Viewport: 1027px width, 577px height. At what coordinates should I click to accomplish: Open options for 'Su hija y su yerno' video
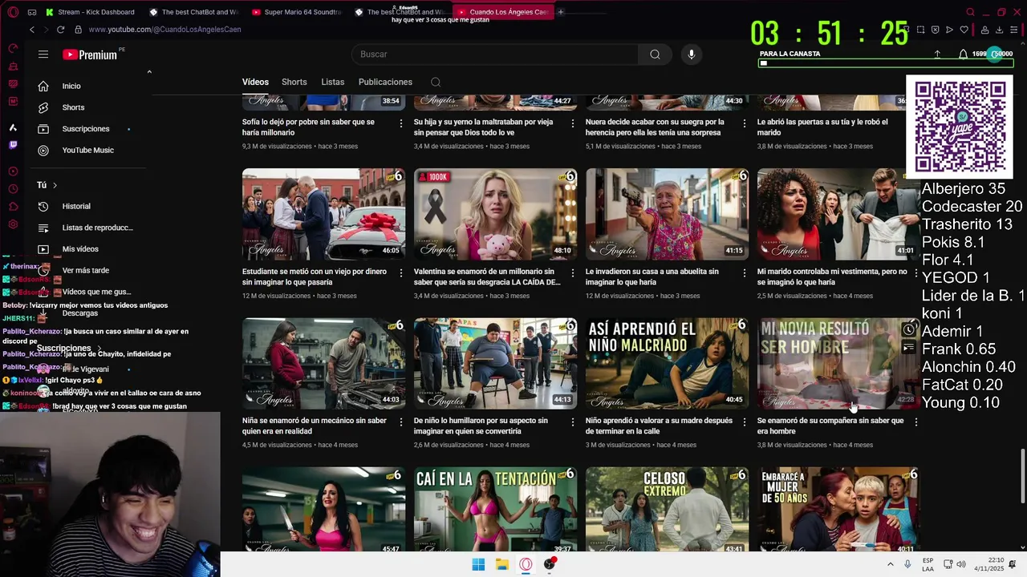coord(573,123)
